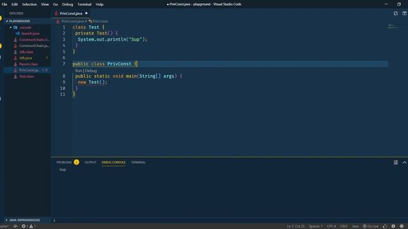This screenshot has height=229, width=408.
Task: Click 'Sup' output in the debug console
Action: (62, 170)
